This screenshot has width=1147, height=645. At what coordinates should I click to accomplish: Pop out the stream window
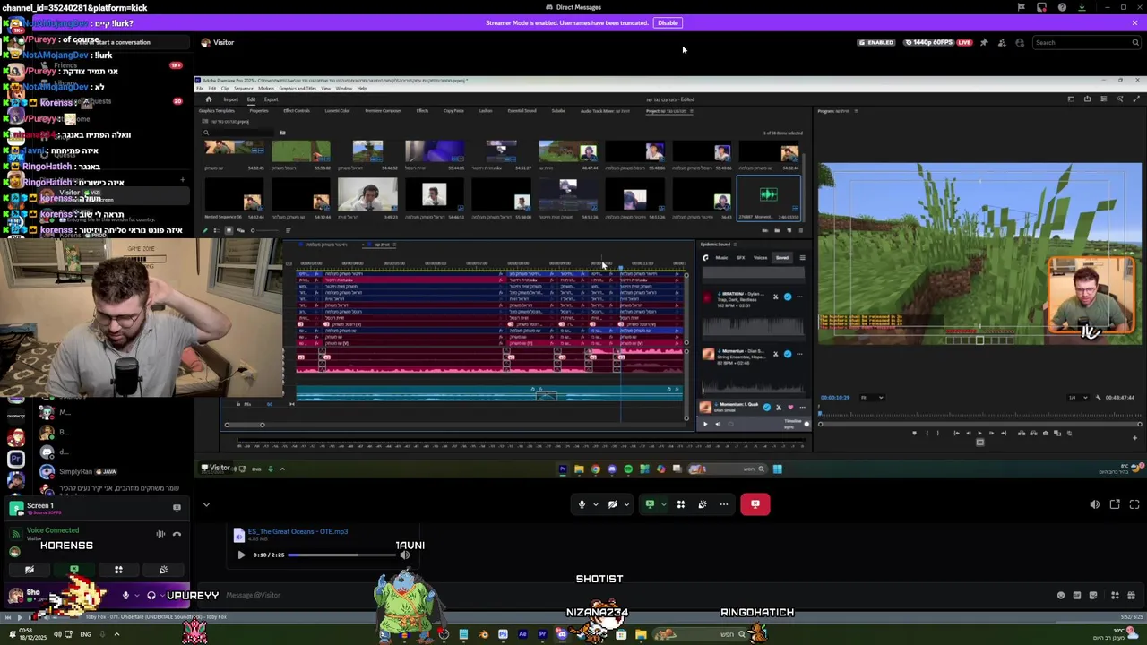click(1115, 504)
